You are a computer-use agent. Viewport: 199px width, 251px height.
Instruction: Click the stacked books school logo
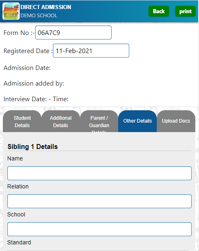click(11, 11)
